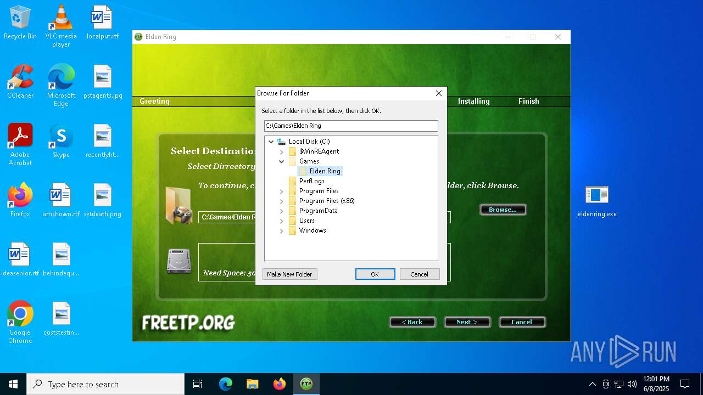Expand the Program Files folder node

282,191
